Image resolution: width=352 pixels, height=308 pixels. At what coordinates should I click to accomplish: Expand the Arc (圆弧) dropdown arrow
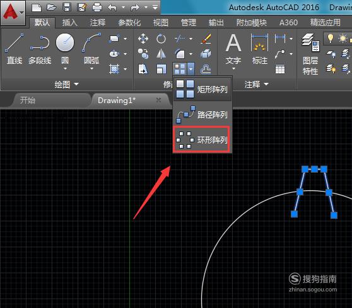pyautogui.click(x=91, y=68)
